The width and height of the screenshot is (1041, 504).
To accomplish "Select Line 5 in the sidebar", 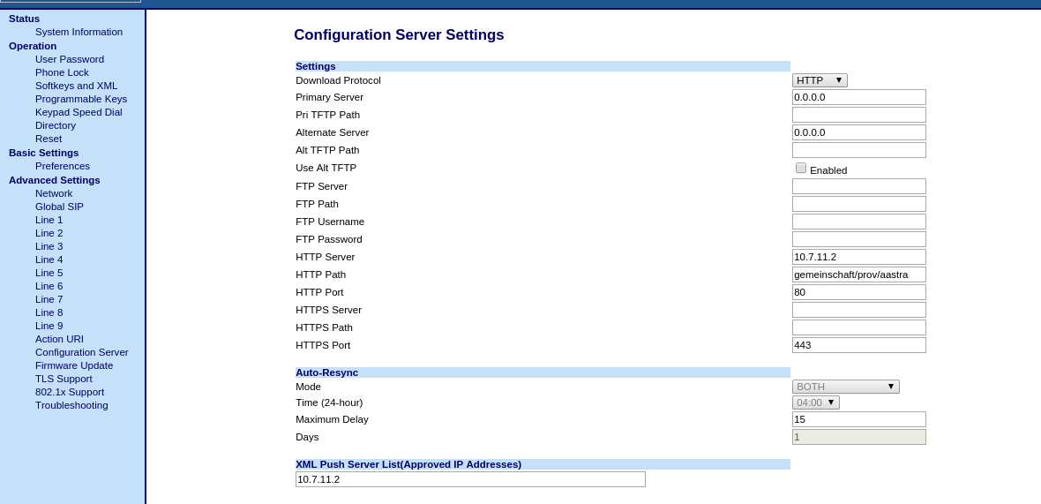I will pos(49,273).
